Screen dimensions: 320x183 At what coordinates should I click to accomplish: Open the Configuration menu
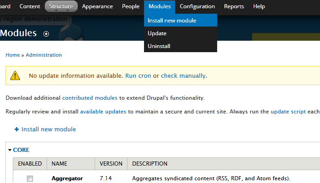click(x=197, y=6)
